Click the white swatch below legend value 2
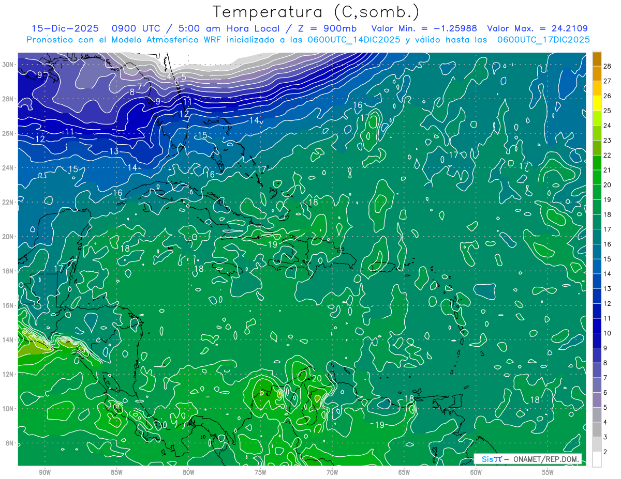 pos(597,459)
